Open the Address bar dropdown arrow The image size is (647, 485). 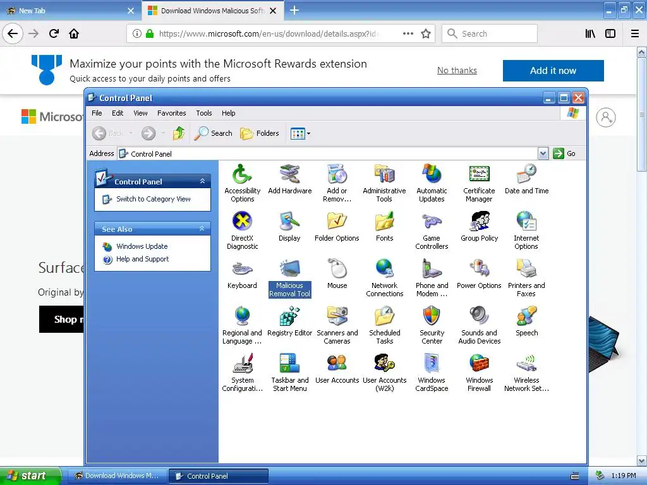pyautogui.click(x=543, y=154)
